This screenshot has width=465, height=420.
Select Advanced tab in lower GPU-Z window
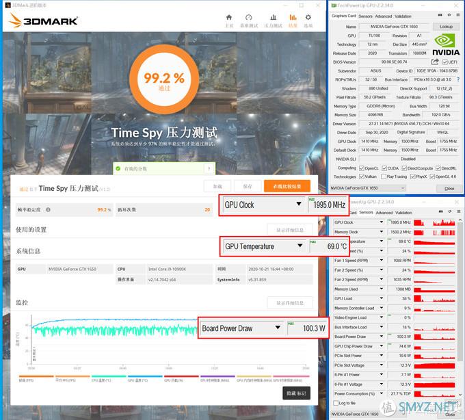click(x=384, y=213)
